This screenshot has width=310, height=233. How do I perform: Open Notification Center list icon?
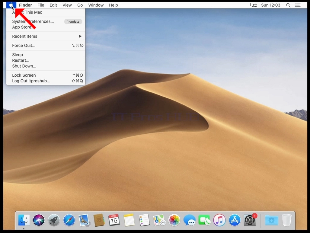click(298, 5)
